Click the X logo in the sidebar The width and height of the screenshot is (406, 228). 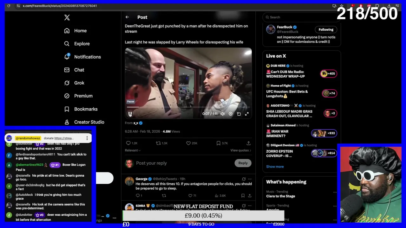tap(67, 17)
